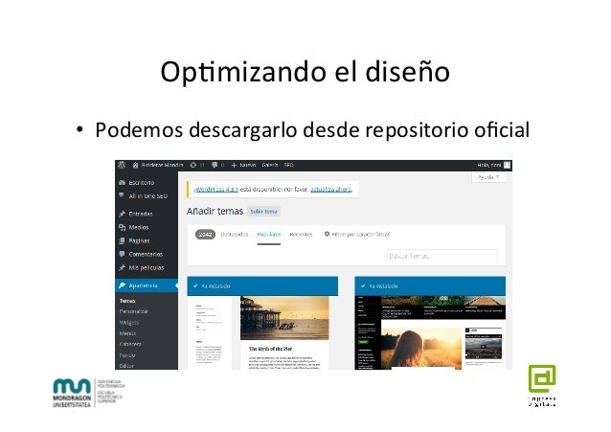Image resolution: width=611 pixels, height=432 pixels.
Task: Switch to the Populares tab
Action: pos(269,235)
